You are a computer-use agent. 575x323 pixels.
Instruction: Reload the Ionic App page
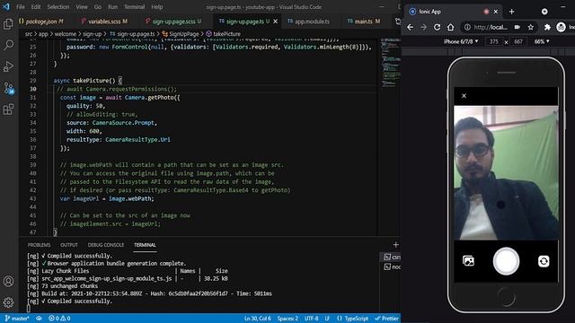click(437, 27)
